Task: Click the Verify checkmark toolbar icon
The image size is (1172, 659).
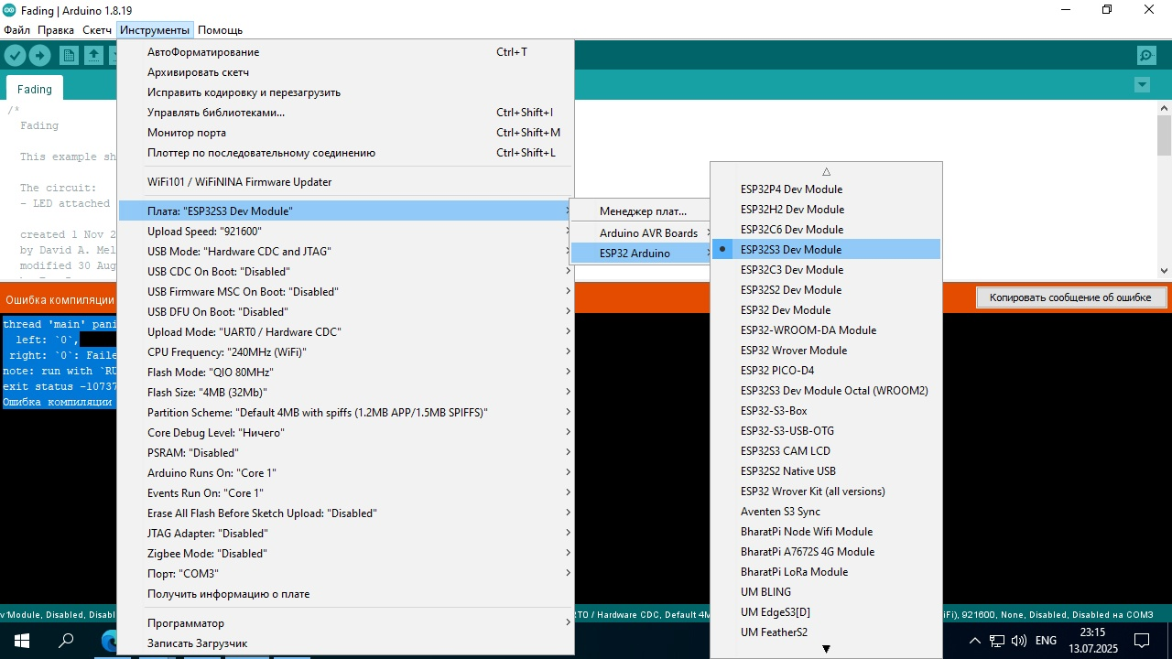Action: pyautogui.click(x=15, y=56)
